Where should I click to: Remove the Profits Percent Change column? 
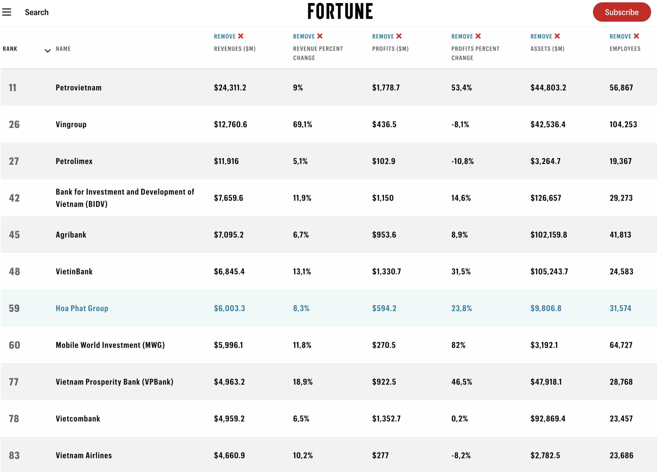pos(466,36)
